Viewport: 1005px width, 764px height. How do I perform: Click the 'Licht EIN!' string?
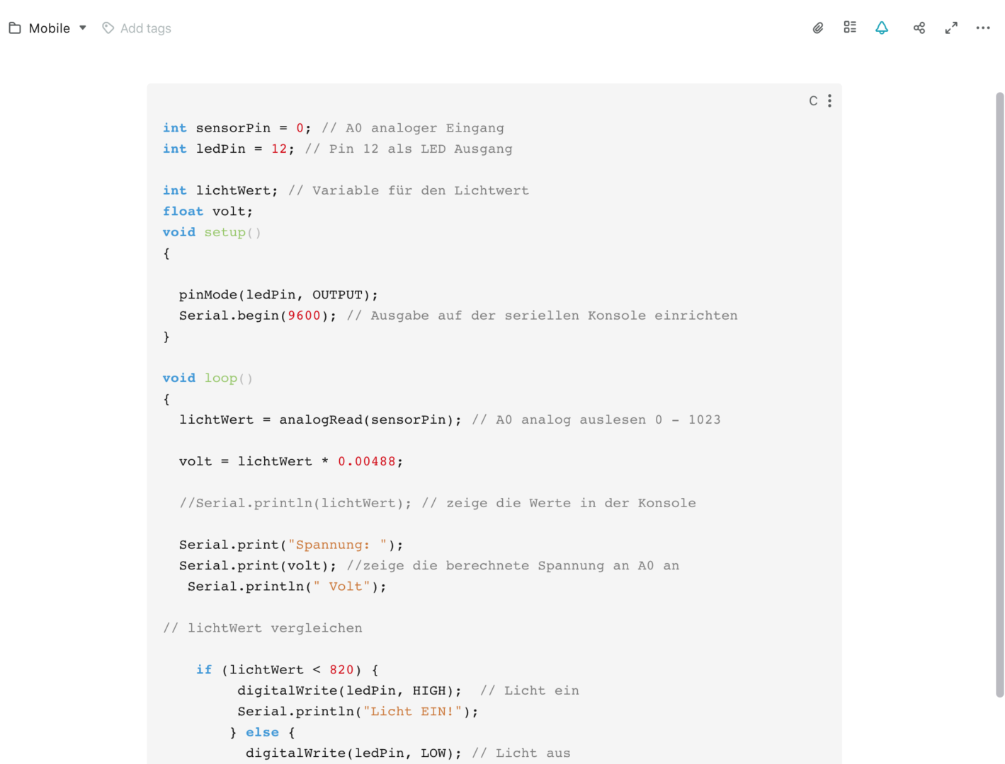(413, 712)
